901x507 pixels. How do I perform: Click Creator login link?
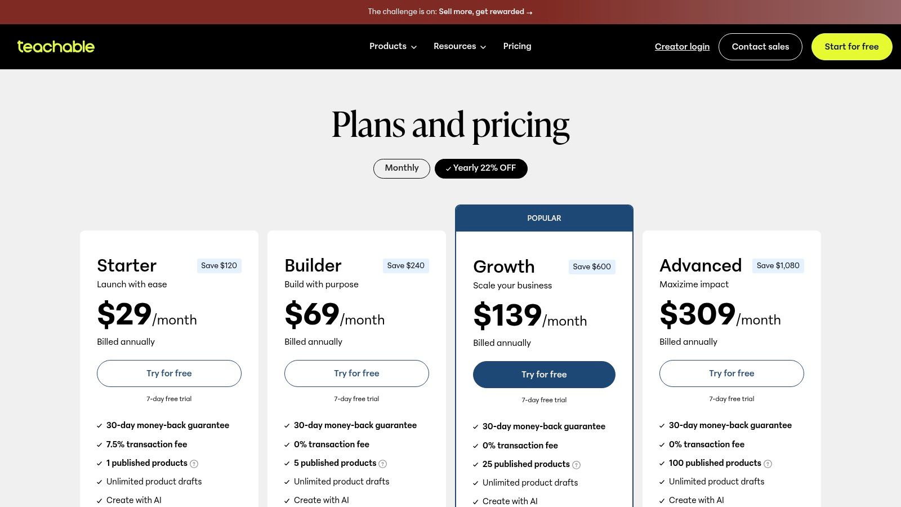pyautogui.click(x=682, y=47)
